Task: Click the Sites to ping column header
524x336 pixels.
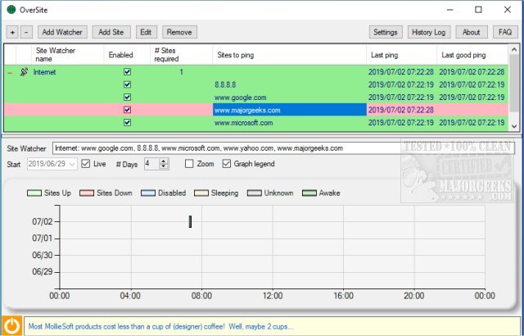Action: pyautogui.click(x=289, y=55)
